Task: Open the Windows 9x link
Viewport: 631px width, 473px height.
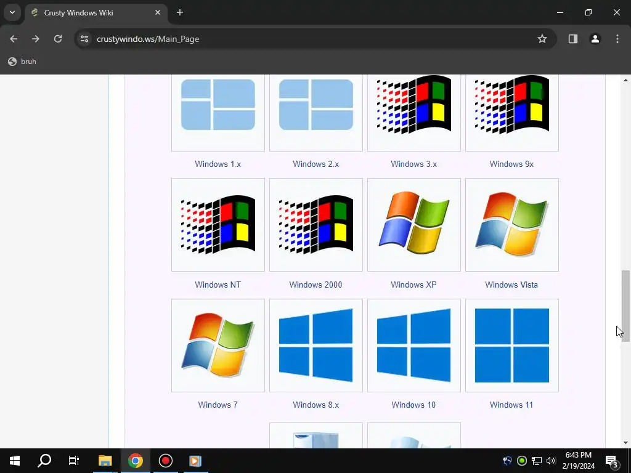Action: (x=511, y=164)
